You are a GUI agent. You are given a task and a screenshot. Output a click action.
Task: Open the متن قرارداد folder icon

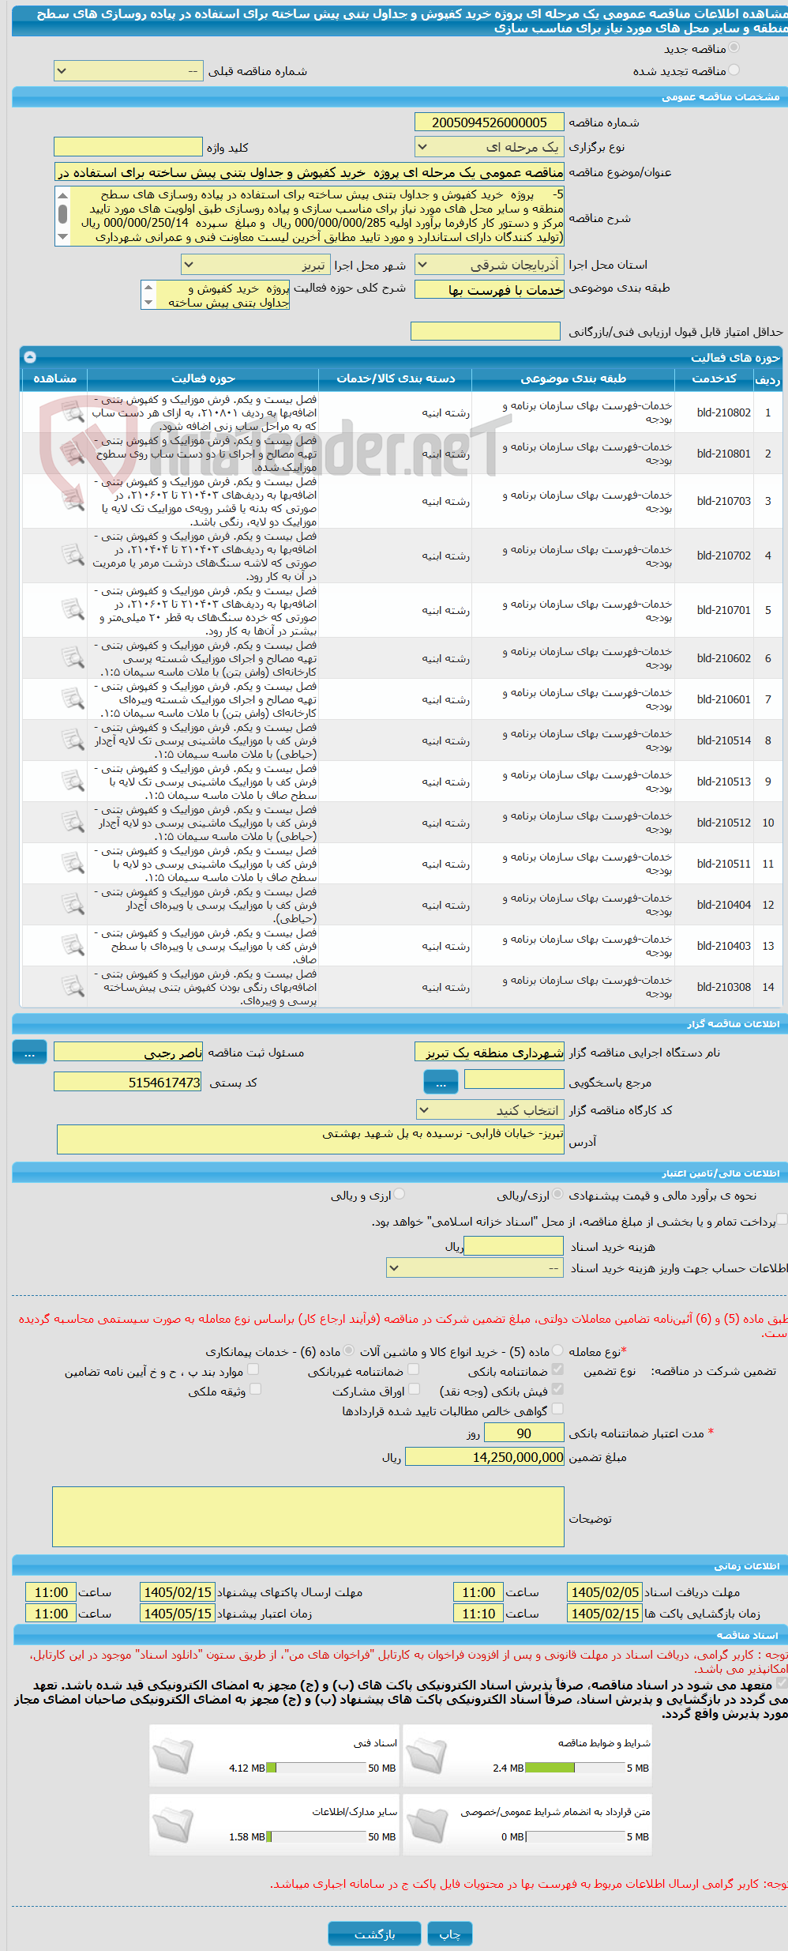pyautogui.click(x=426, y=1825)
